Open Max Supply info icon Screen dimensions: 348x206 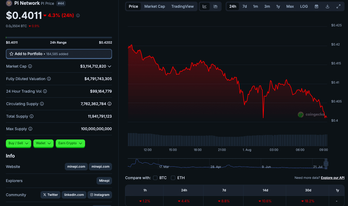tap(30, 129)
